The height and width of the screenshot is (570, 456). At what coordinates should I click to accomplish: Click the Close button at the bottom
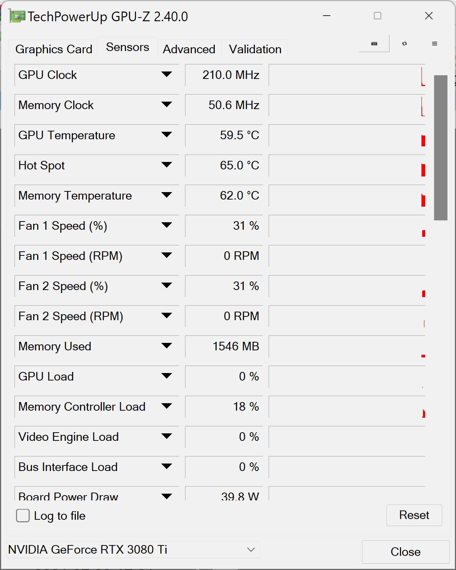(x=405, y=552)
